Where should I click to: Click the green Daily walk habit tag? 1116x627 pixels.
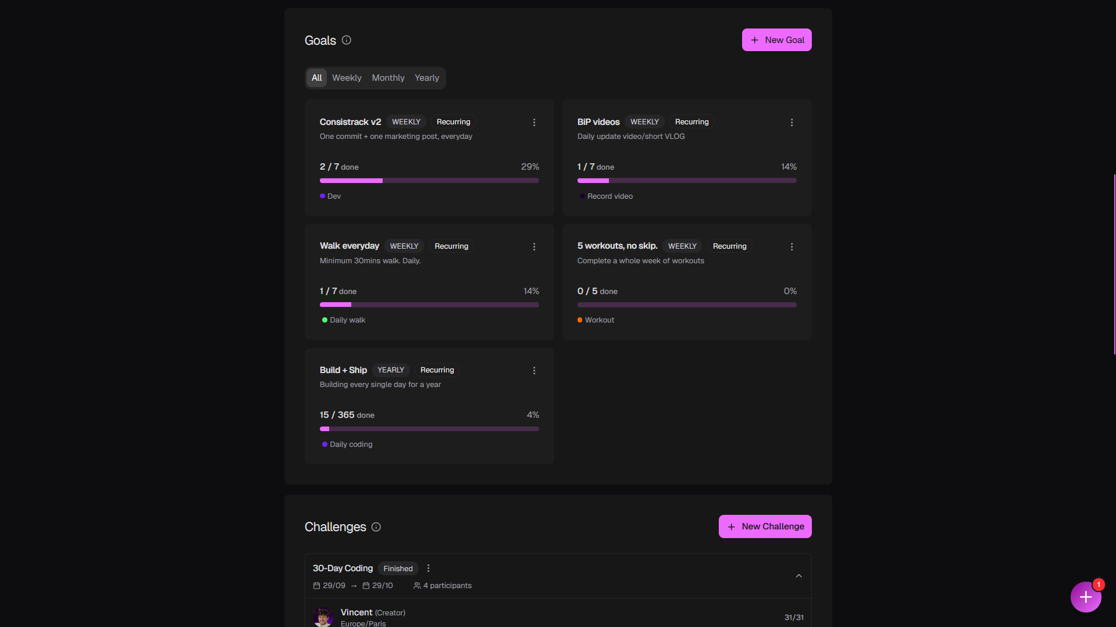pyautogui.click(x=344, y=320)
